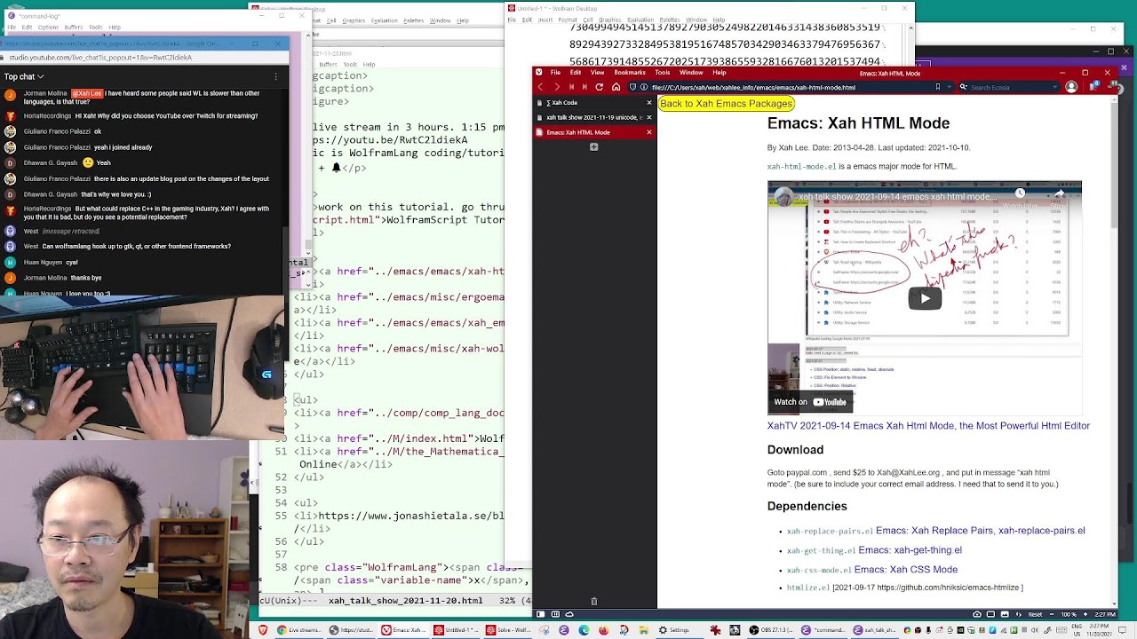Open Vivaldi File menu
1137x639 pixels.
(x=555, y=73)
